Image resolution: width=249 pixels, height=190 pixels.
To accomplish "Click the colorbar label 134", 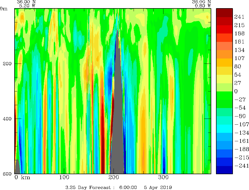I will [239, 50].
